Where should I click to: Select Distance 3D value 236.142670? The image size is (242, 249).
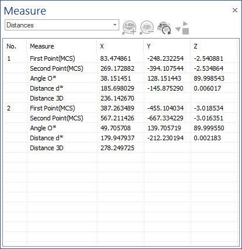[117, 98]
